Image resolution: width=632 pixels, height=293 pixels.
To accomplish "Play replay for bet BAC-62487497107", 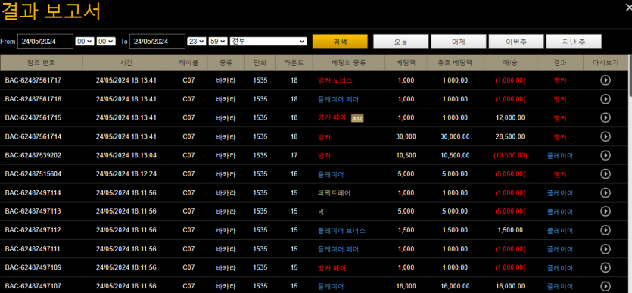I will click(x=605, y=286).
